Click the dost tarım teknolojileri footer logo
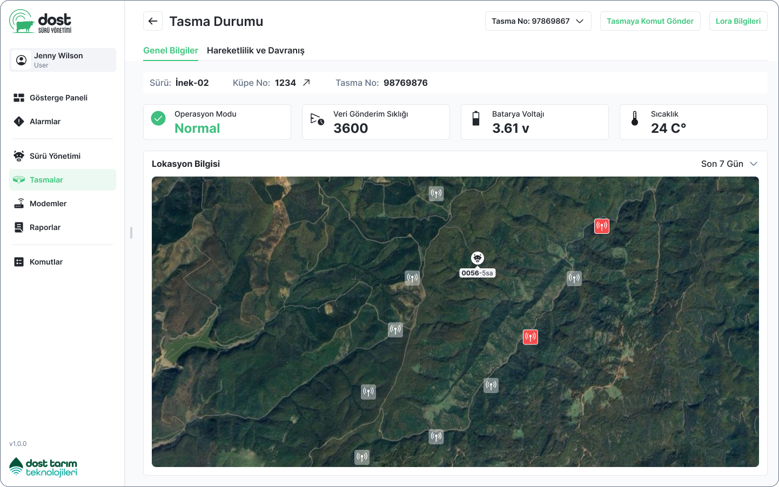The height and width of the screenshot is (487, 779). [43, 467]
